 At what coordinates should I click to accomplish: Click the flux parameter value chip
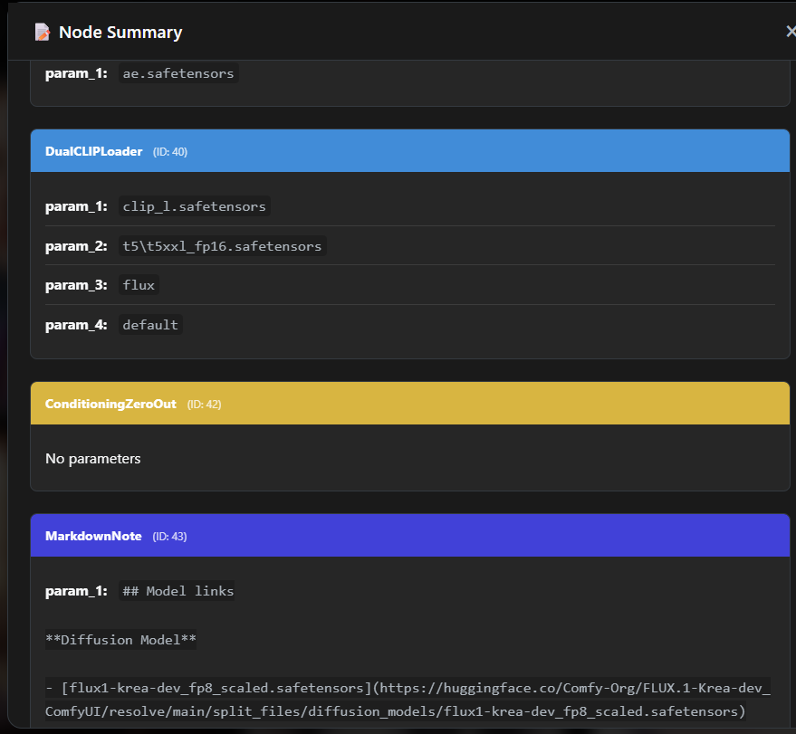click(138, 284)
